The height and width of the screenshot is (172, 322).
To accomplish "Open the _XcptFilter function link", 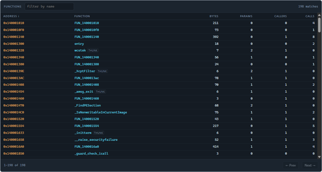I will 85,71.
